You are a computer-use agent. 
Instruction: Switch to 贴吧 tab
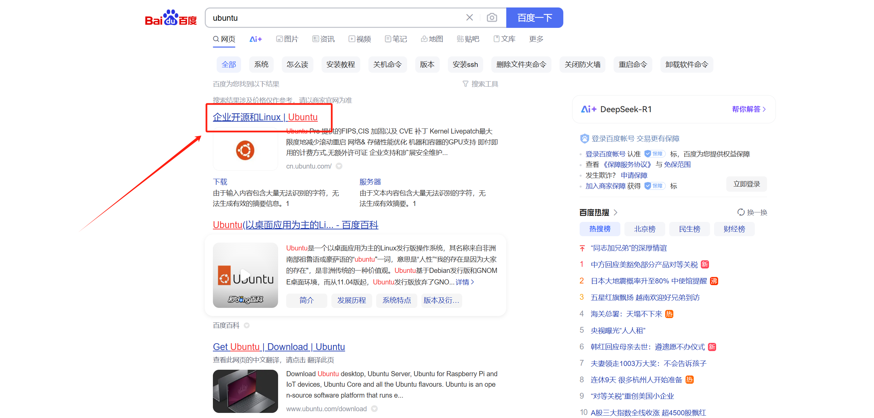tap(468, 39)
